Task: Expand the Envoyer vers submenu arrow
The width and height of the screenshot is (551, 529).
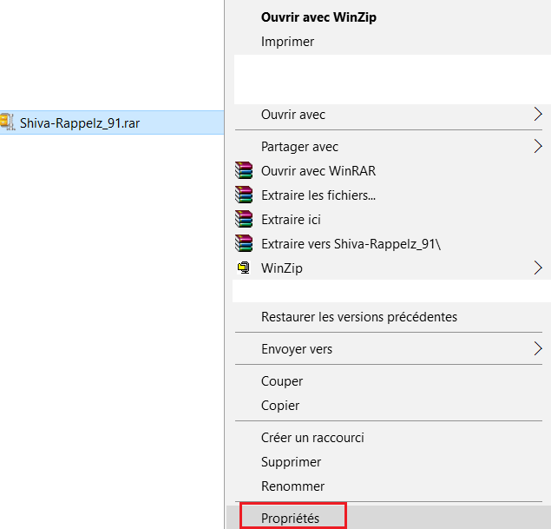Action: [538, 349]
